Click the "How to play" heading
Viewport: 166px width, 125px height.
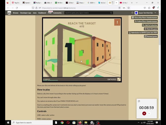pyautogui.click(x=44, y=90)
